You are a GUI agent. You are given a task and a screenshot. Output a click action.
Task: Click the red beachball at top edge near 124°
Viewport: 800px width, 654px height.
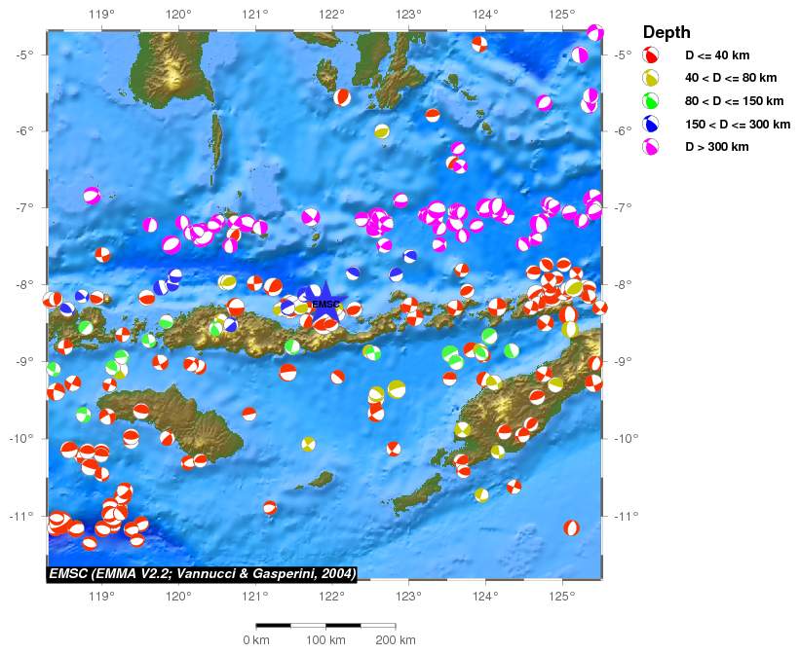point(479,44)
